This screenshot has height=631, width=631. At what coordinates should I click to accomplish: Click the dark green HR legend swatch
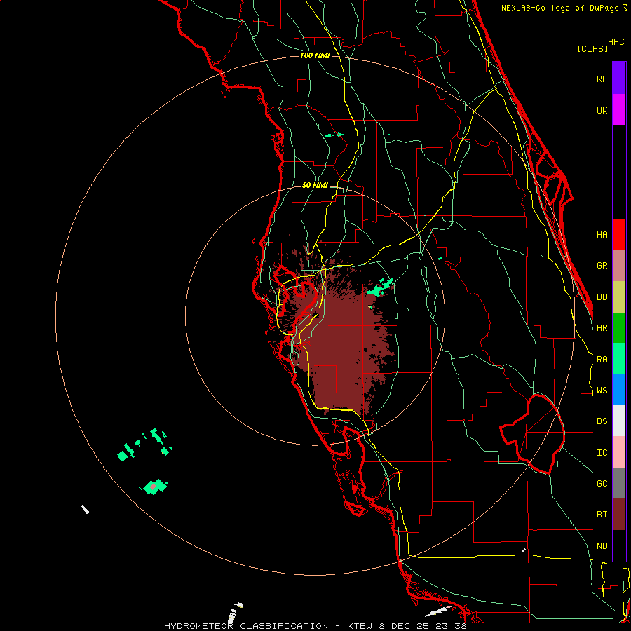(x=619, y=328)
